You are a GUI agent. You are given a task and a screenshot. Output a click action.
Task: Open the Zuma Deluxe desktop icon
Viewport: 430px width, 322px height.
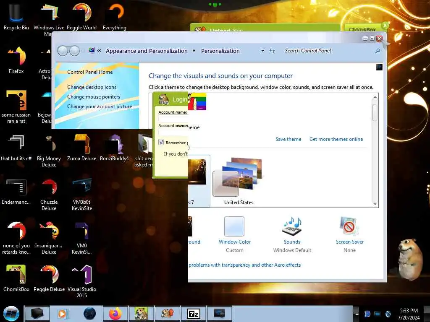82,147
